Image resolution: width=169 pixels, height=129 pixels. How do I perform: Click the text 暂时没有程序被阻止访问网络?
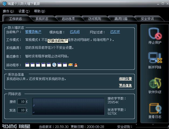(47, 56)
